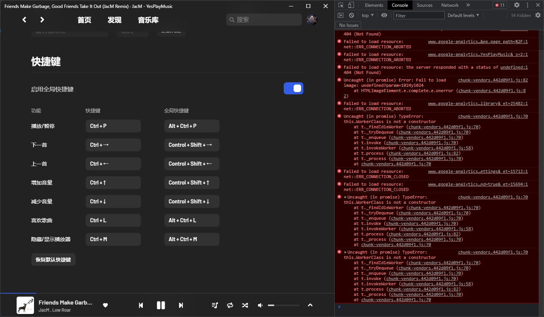Mute the player volume speaker icon
The height and width of the screenshot is (317, 544).
pyautogui.click(x=260, y=305)
